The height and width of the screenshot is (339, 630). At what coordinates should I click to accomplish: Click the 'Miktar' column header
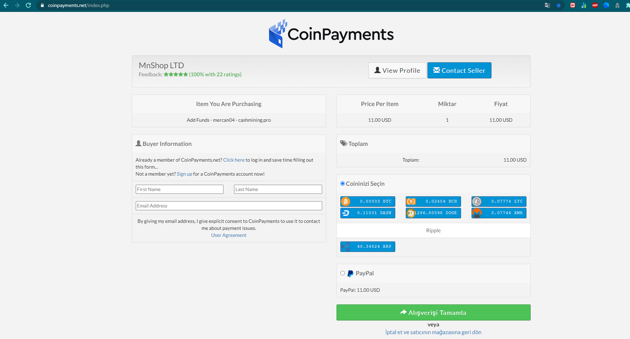pyautogui.click(x=447, y=104)
